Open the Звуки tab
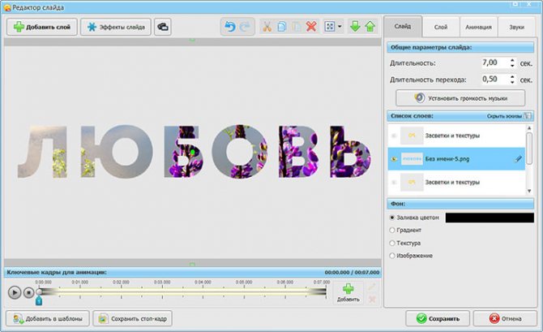This screenshot has width=543, height=332. (516, 27)
